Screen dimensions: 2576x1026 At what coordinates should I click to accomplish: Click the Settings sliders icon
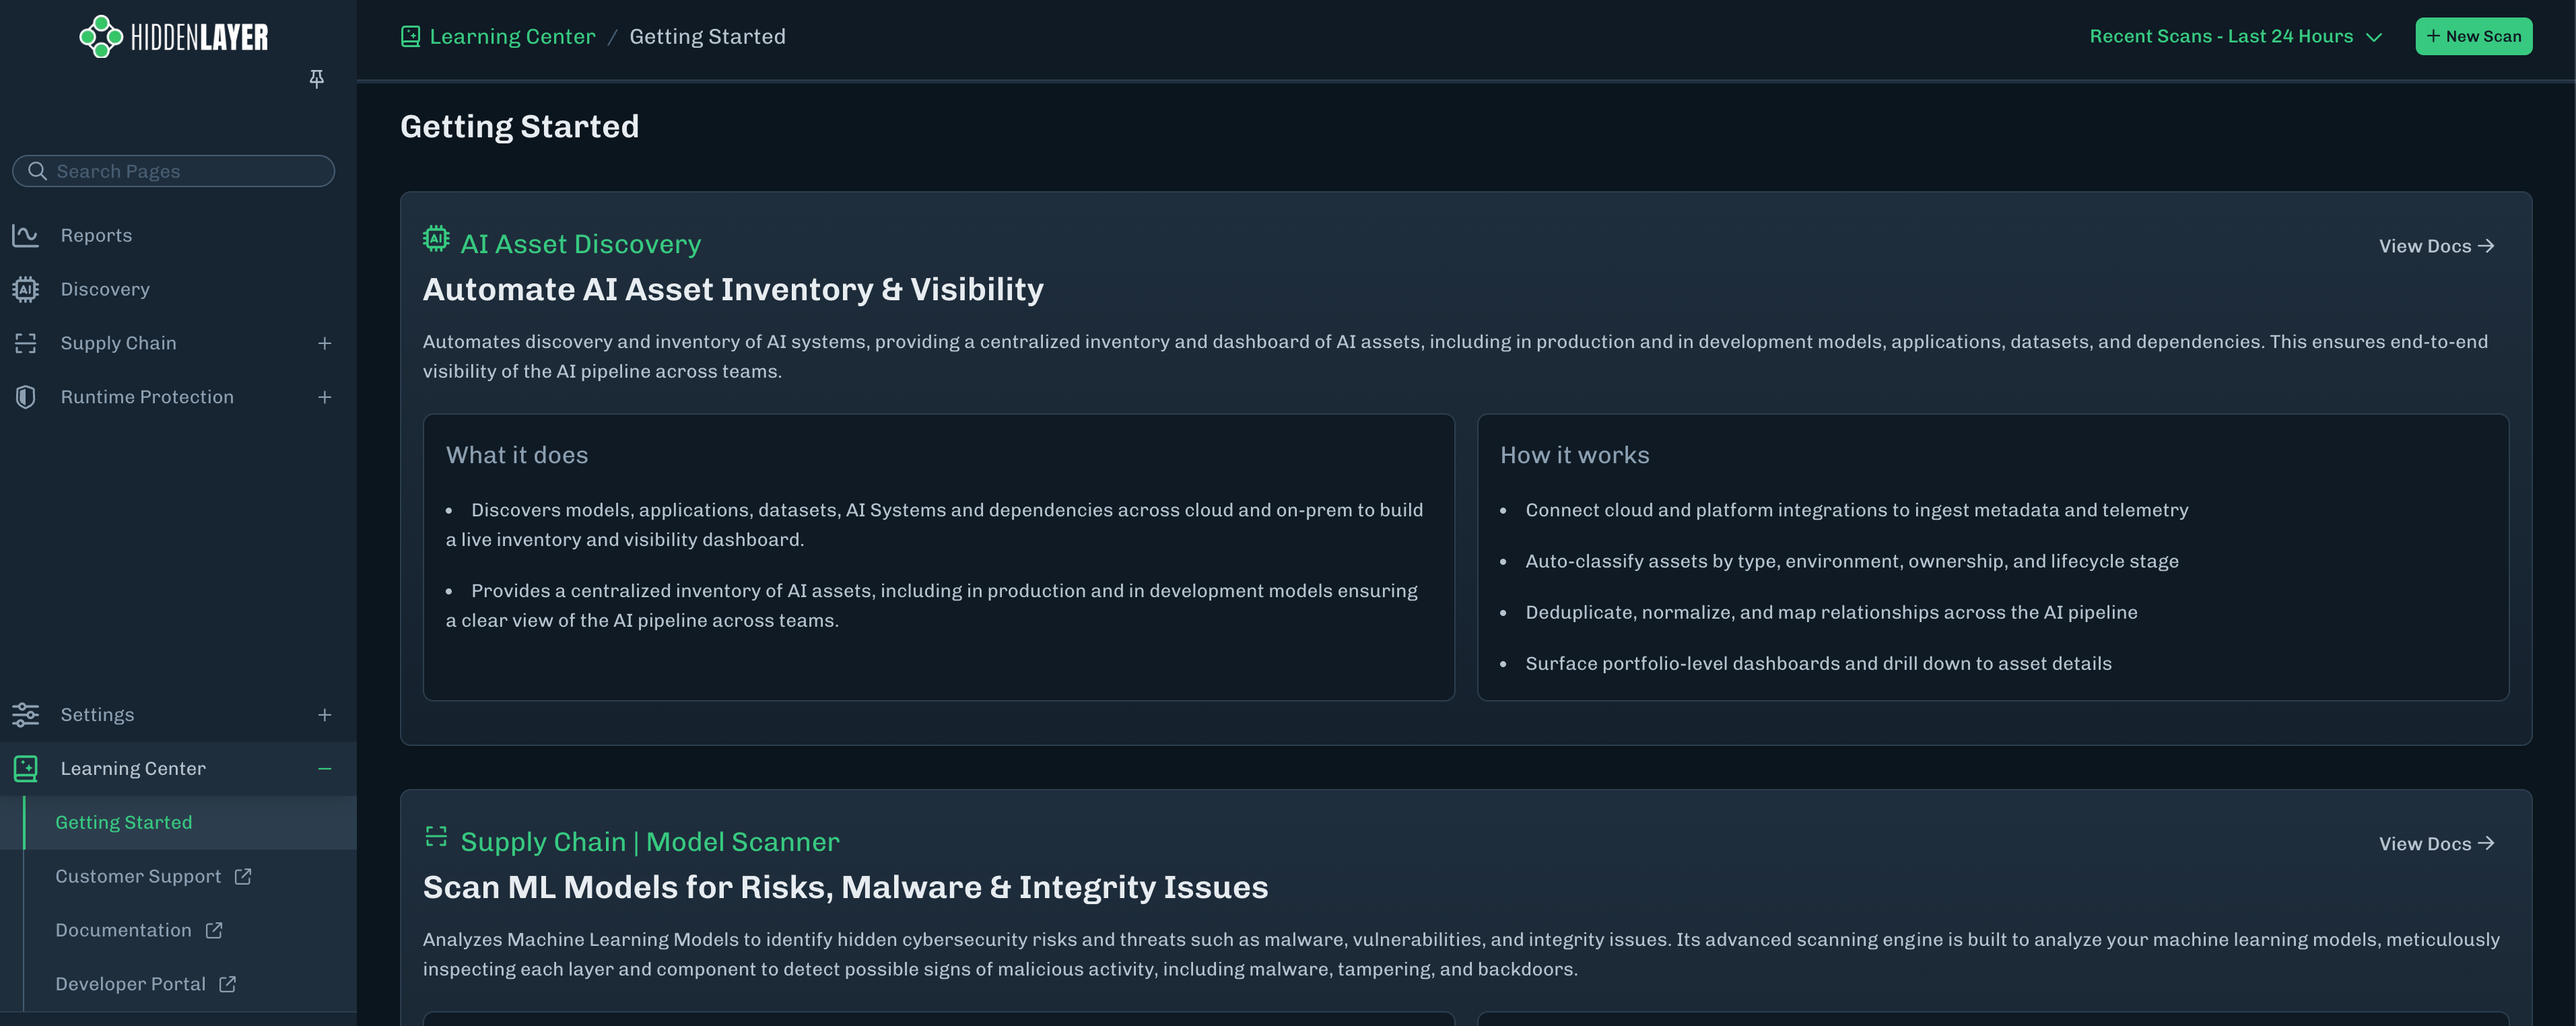click(25, 715)
